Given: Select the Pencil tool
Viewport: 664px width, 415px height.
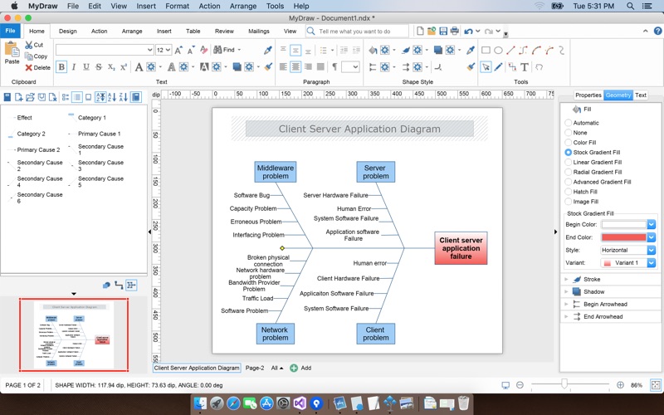Looking at the screenshot, I should click(x=499, y=67).
